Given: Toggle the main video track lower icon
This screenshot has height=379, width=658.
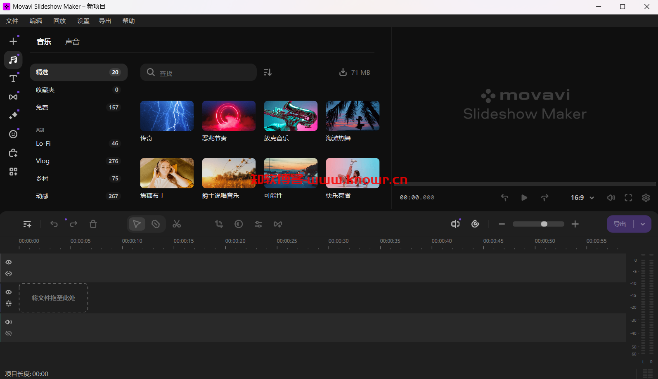Looking at the screenshot, I should click(x=9, y=303).
